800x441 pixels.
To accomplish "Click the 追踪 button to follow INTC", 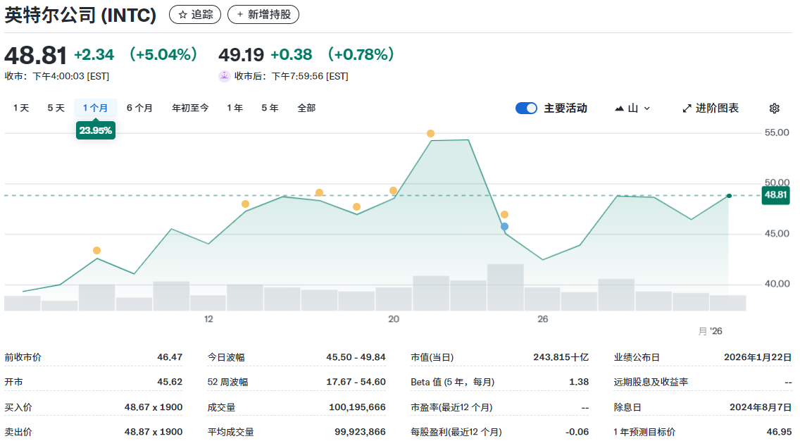I will 194,14.
